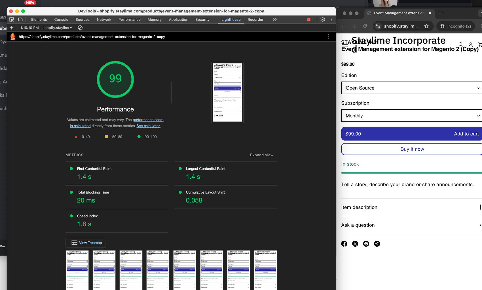482x290 pixels.
Task: Click the Total Blocking Time metric
Action: coord(117,197)
